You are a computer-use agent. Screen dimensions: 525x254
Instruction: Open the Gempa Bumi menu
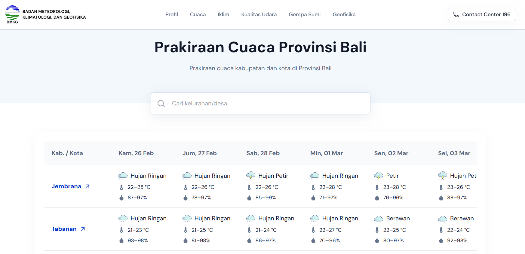304,14
